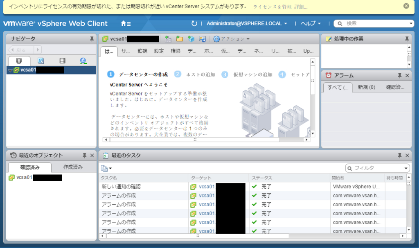Click Getting Started vertical scrollbar down arrow
Viewport: 419px width, 248px height.
click(312, 133)
